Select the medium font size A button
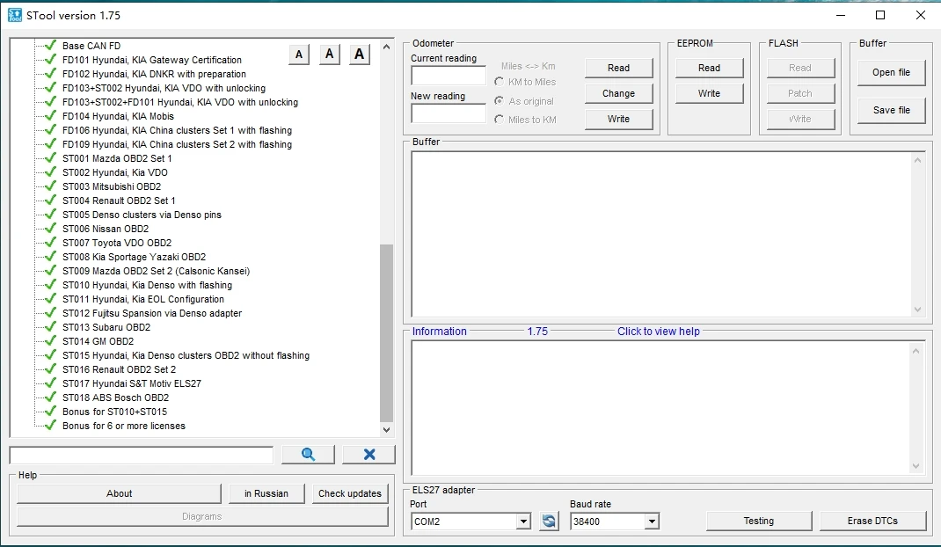 tap(329, 55)
